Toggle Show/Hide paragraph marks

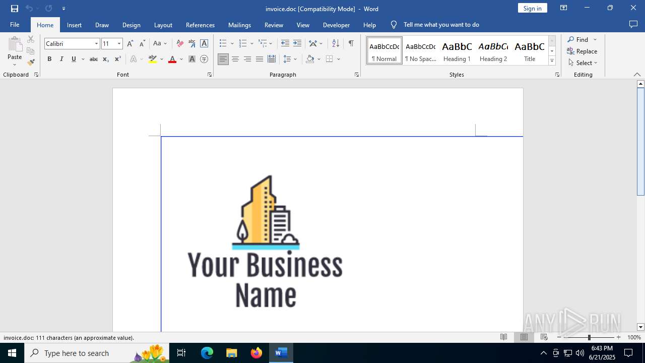click(x=351, y=43)
